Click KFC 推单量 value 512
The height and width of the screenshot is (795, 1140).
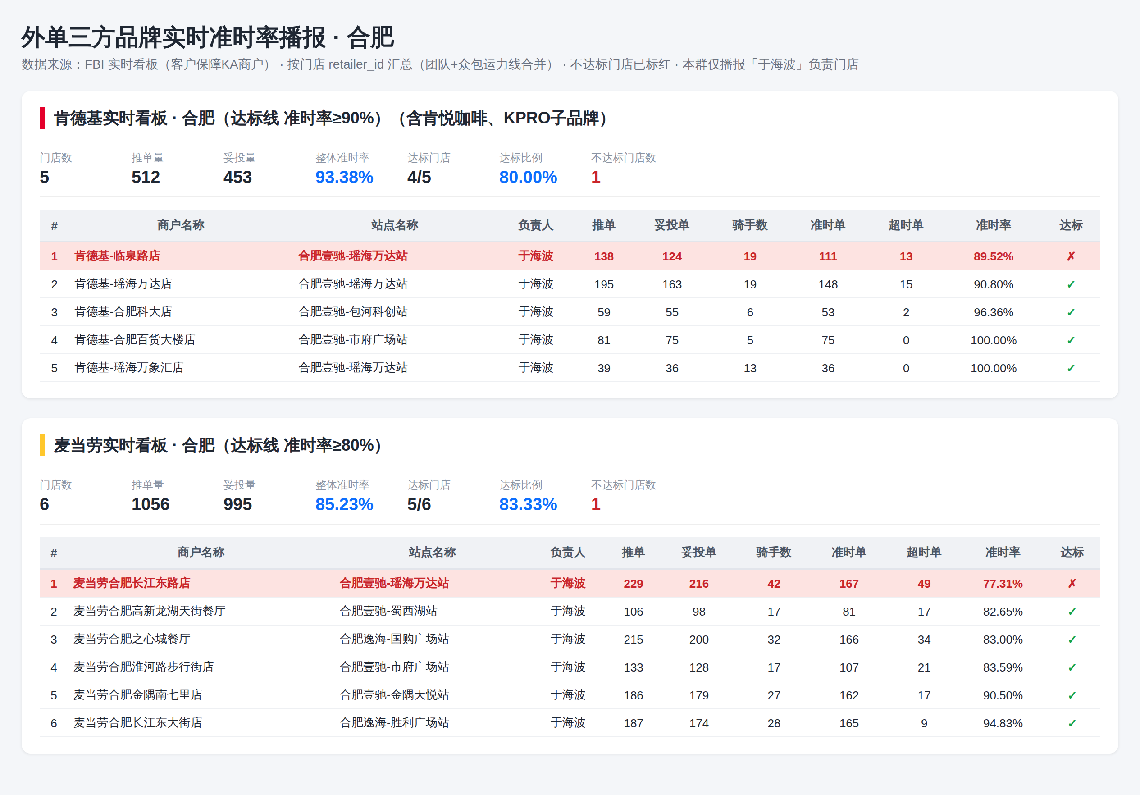pyautogui.click(x=146, y=177)
